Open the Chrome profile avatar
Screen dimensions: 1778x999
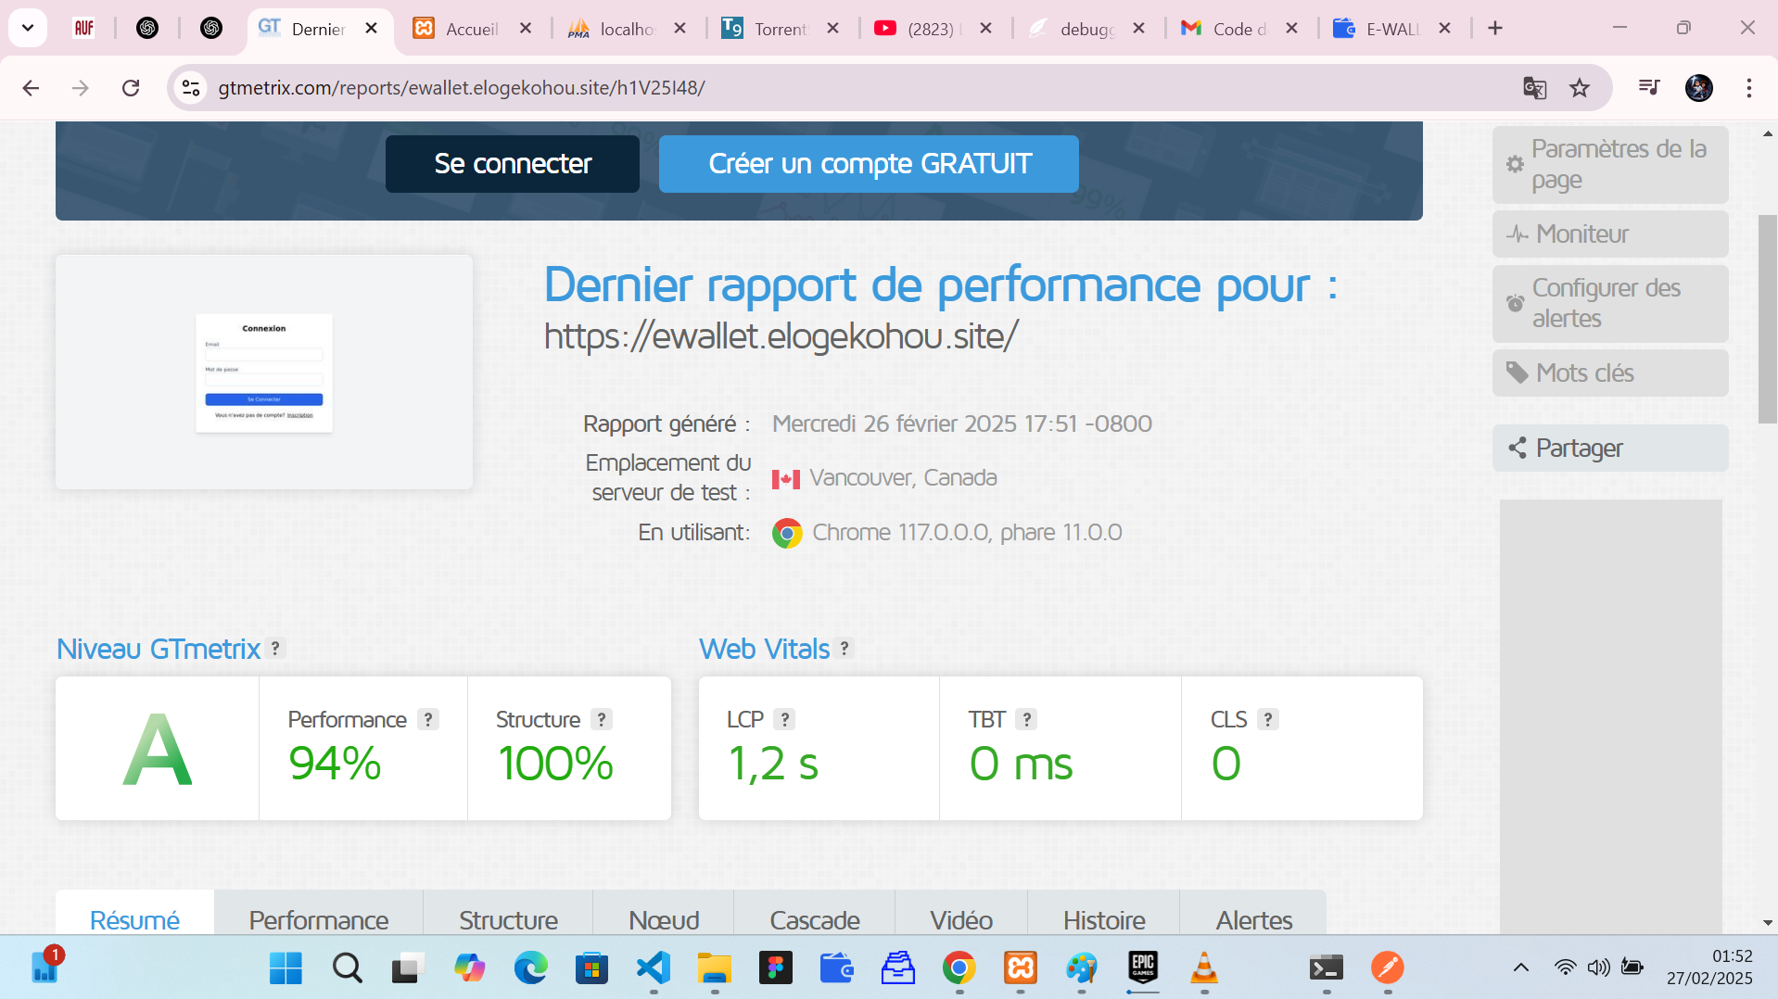(x=1699, y=88)
